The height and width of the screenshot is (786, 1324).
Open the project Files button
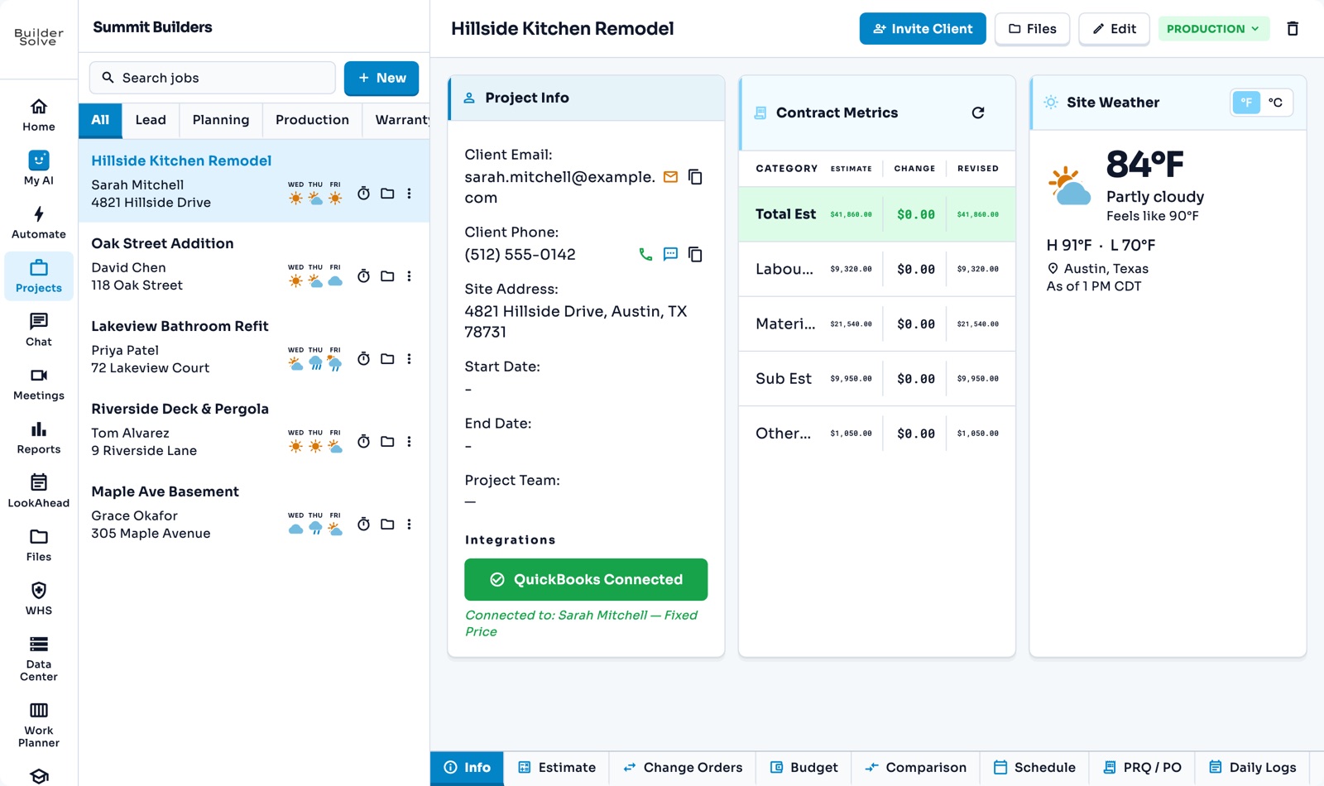tap(1032, 29)
